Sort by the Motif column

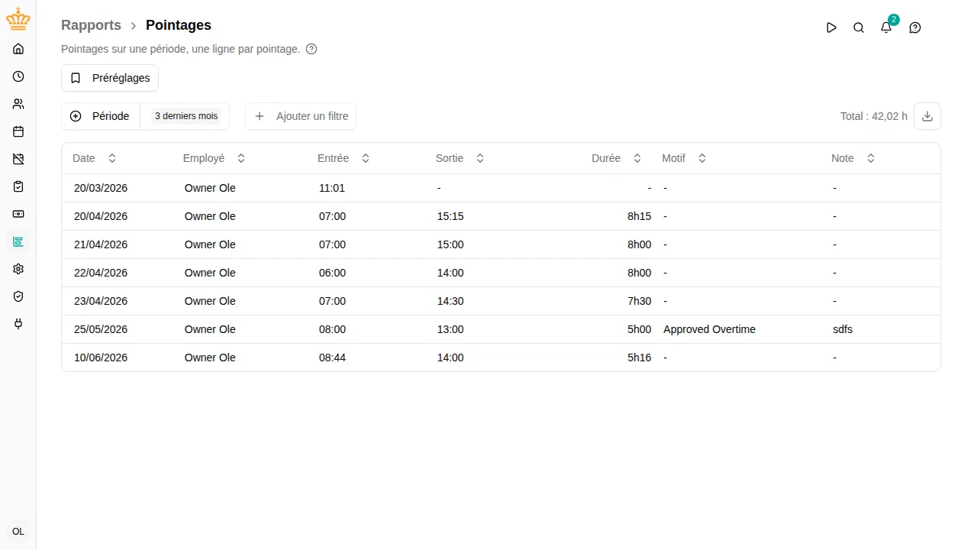(684, 158)
